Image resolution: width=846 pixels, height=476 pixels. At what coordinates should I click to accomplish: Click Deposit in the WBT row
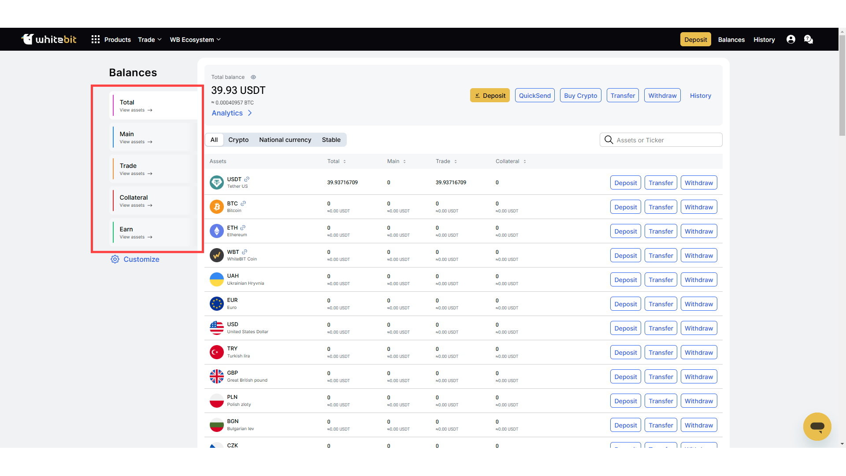[x=626, y=255]
